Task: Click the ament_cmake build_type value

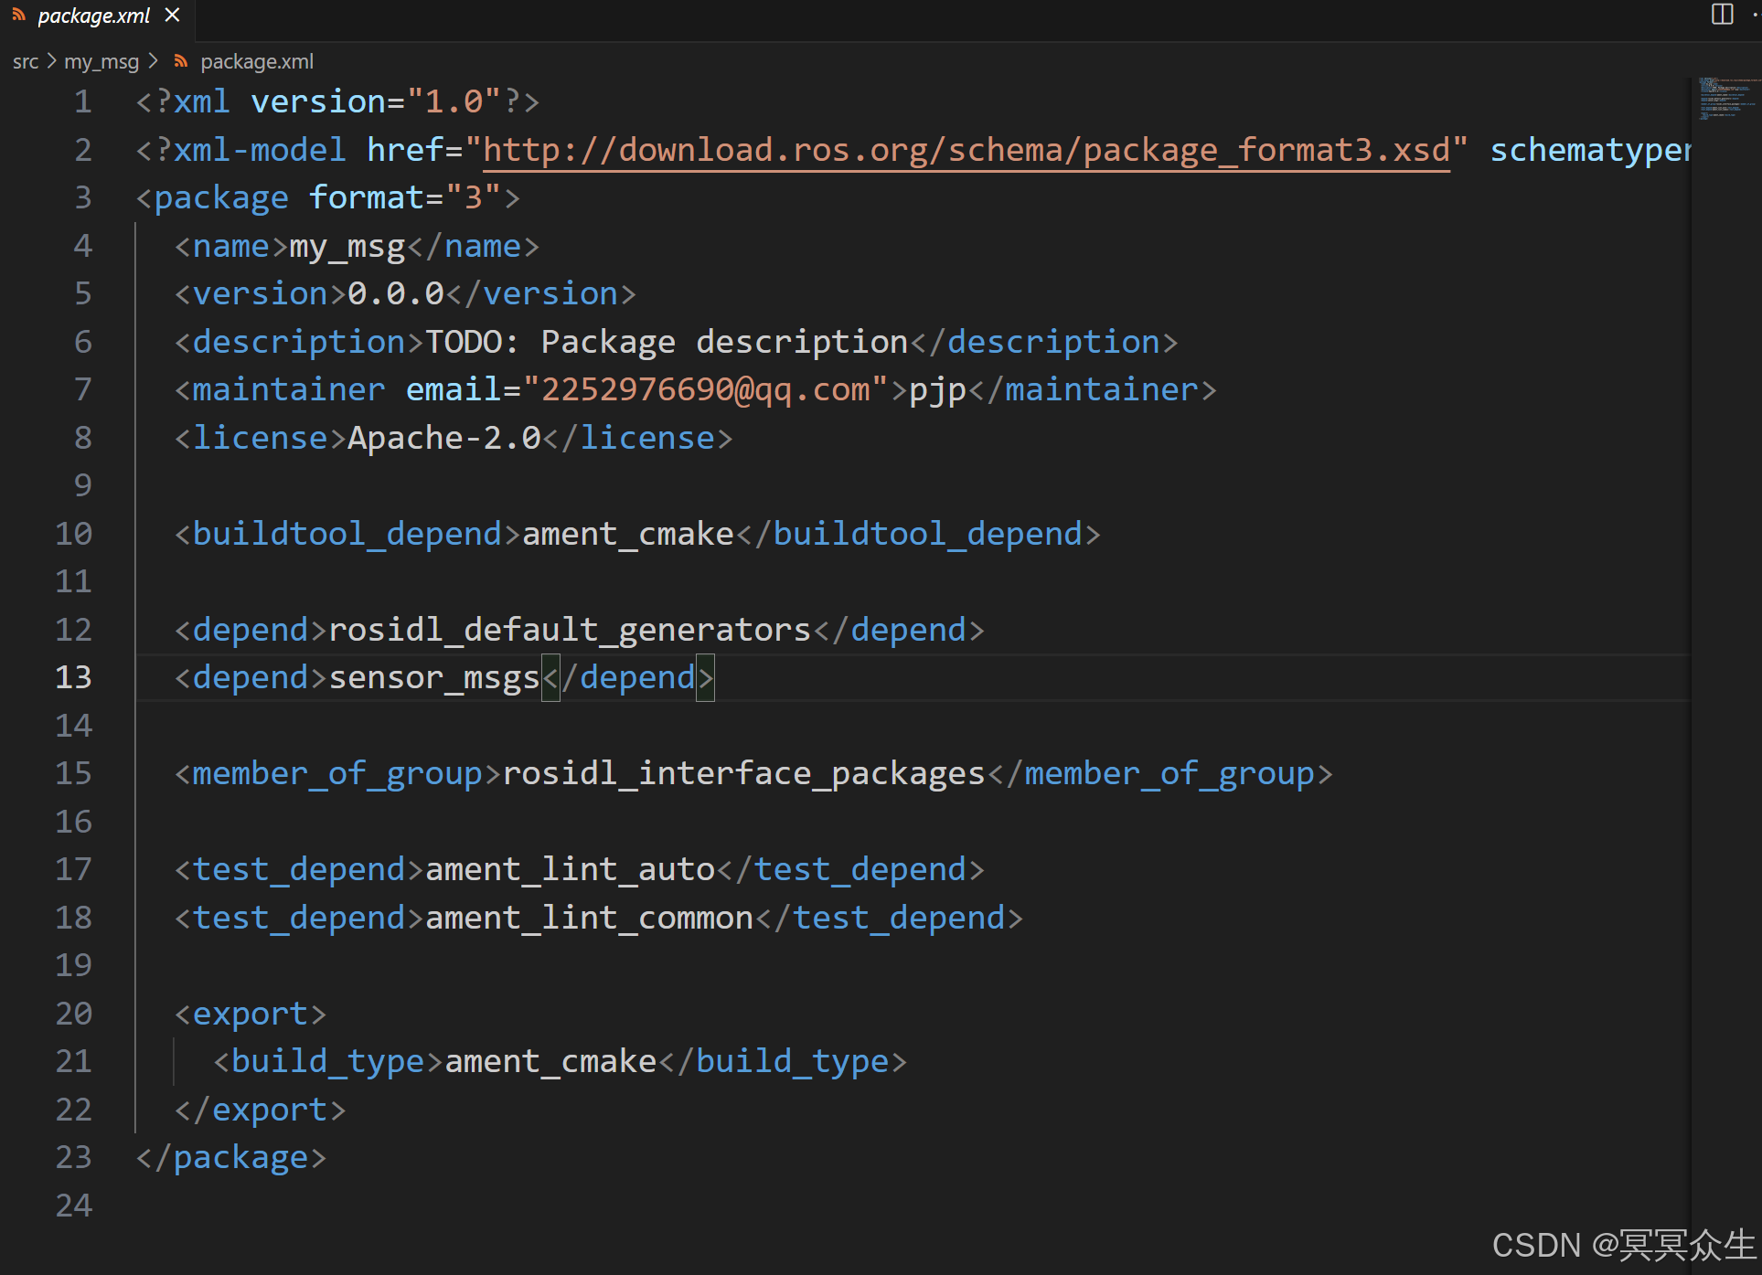Action: click(x=550, y=1061)
